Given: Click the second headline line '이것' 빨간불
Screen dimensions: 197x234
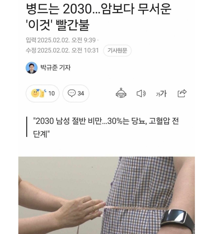Looking at the screenshot, I should click(x=58, y=25).
